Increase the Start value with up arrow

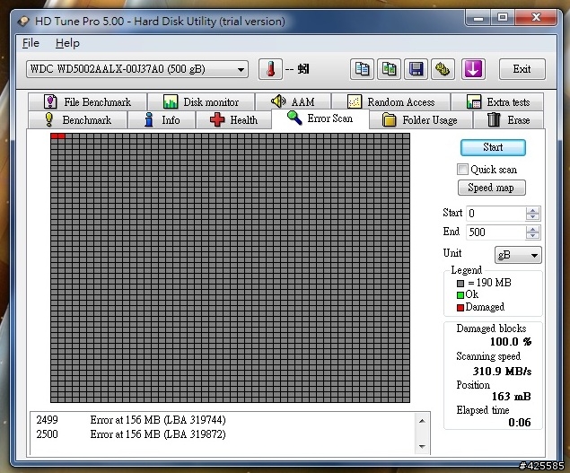(x=532, y=210)
